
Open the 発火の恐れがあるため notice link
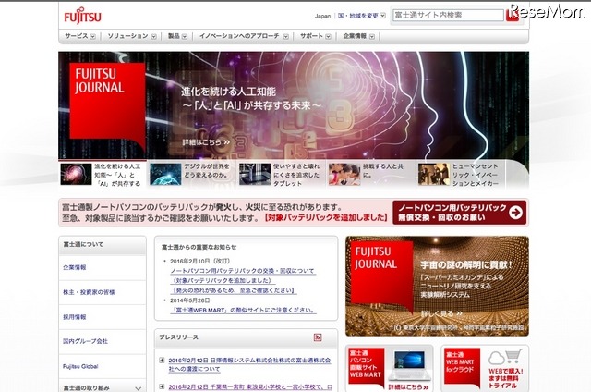(234, 290)
